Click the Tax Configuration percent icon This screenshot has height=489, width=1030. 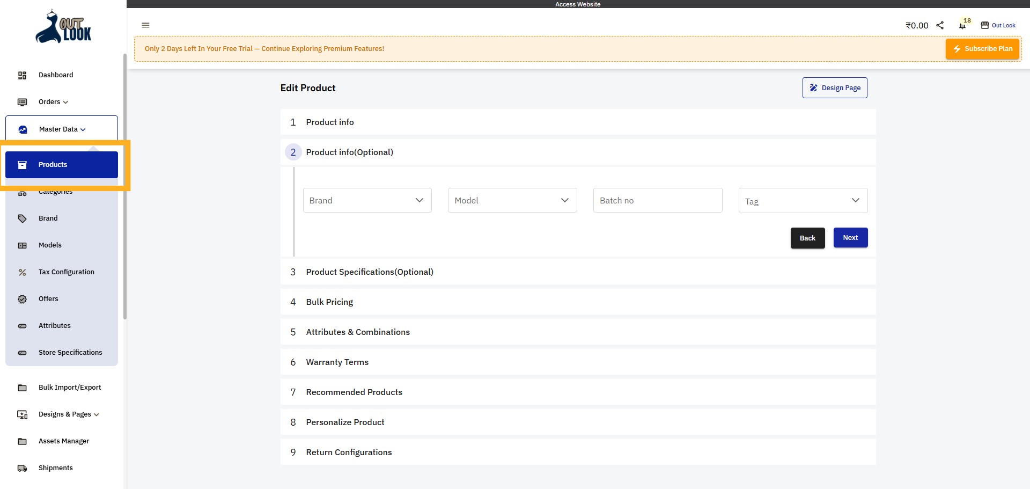[x=22, y=272]
